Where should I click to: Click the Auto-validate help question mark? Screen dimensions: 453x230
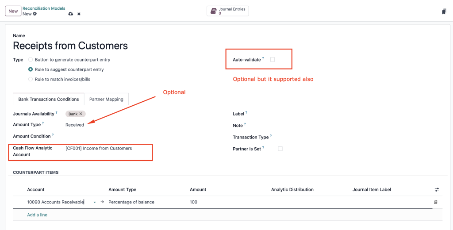[263, 58]
